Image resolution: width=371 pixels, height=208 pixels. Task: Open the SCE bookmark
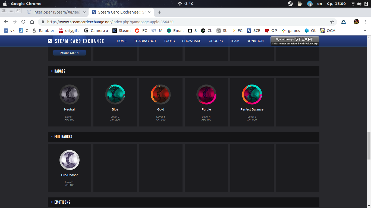[x=253, y=31]
